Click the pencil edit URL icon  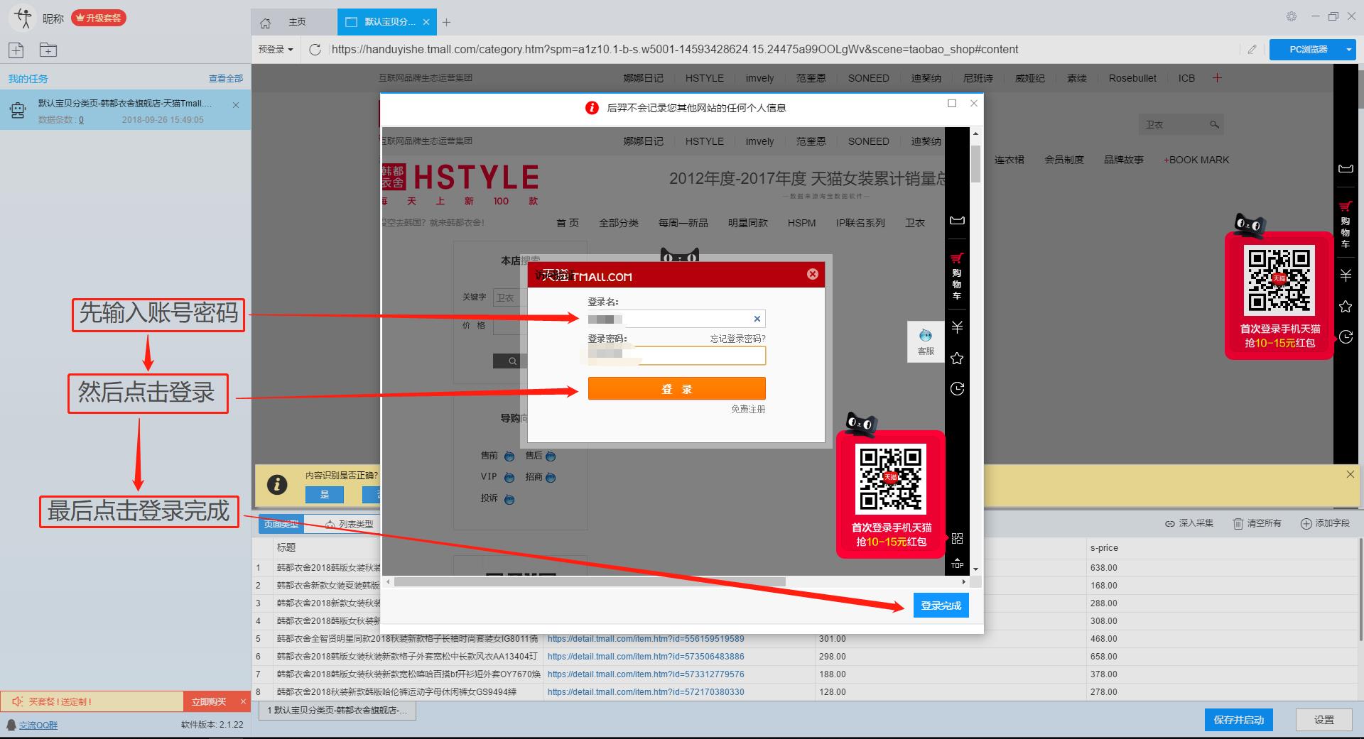click(x=1252, y=49)
